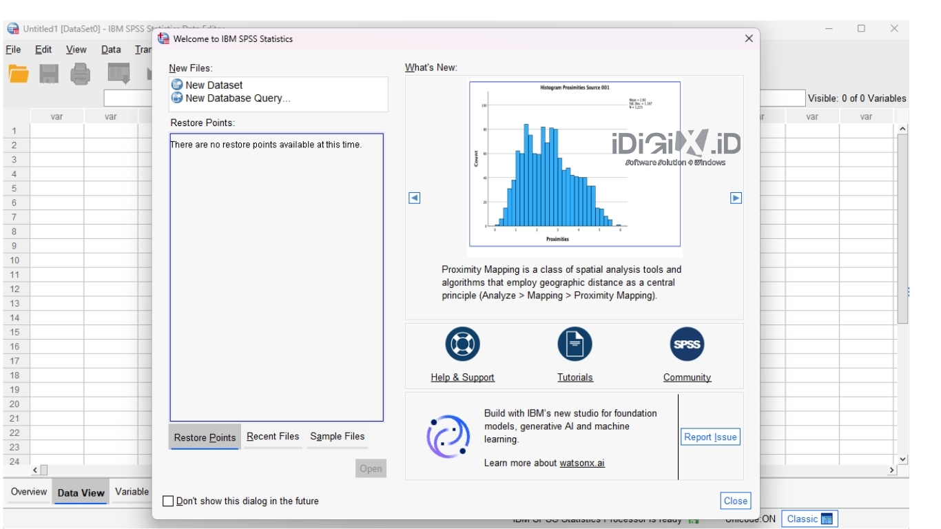Open the Data menu
This screenshot has width=941, height=529.
pyautogui.click(x=111, y=50)
